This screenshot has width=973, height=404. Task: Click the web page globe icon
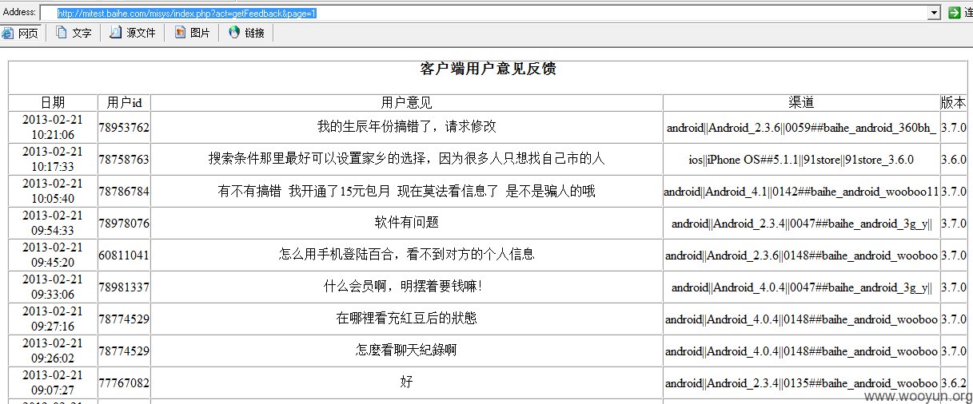pos(8,33)
